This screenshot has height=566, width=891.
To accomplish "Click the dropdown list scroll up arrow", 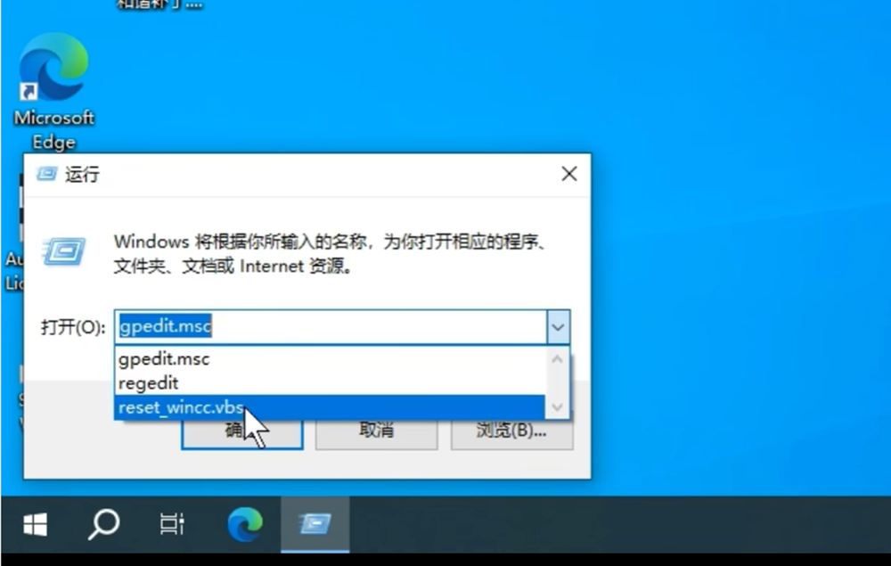I will click(558, 359).
